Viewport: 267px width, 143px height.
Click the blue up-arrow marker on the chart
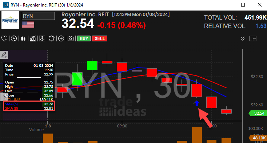[x=197, y=103]
